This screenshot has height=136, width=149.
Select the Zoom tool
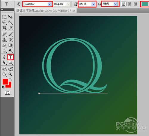coord(10,74)
